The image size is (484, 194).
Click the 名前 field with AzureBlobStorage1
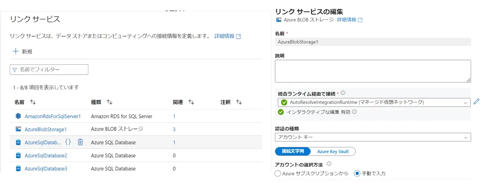pos(373,42)
